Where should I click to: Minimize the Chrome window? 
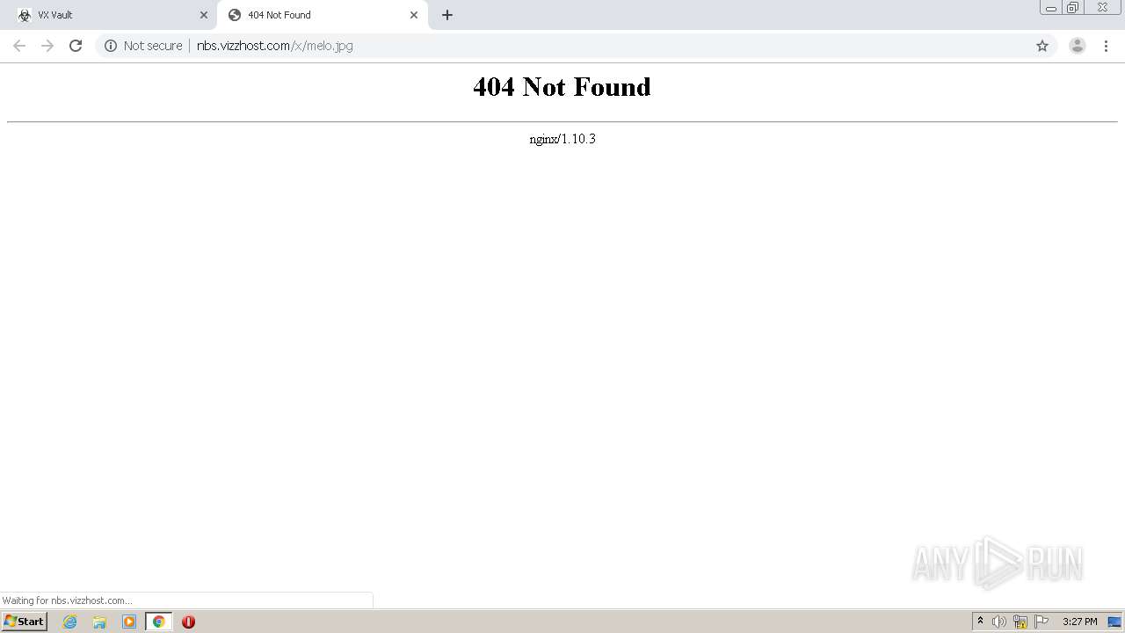[1051, 8]
